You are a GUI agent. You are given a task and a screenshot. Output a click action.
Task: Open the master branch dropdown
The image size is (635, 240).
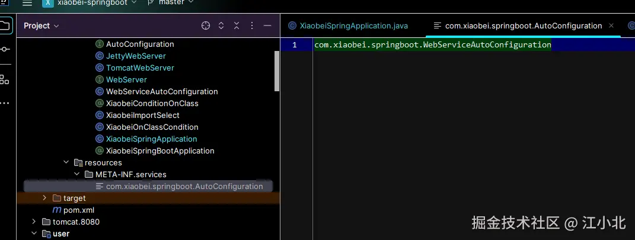(173, 3)
